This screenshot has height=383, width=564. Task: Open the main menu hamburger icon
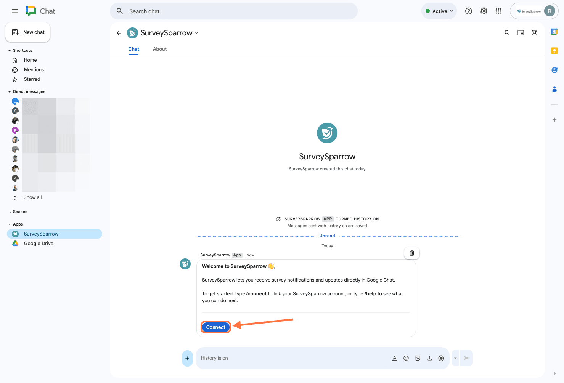pyautogui.click(x=15, y=11)
